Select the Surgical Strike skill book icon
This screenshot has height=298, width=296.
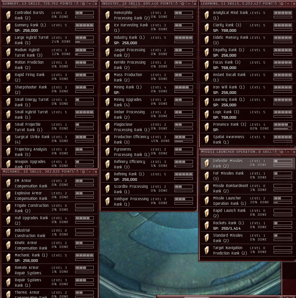pos(9,139)
